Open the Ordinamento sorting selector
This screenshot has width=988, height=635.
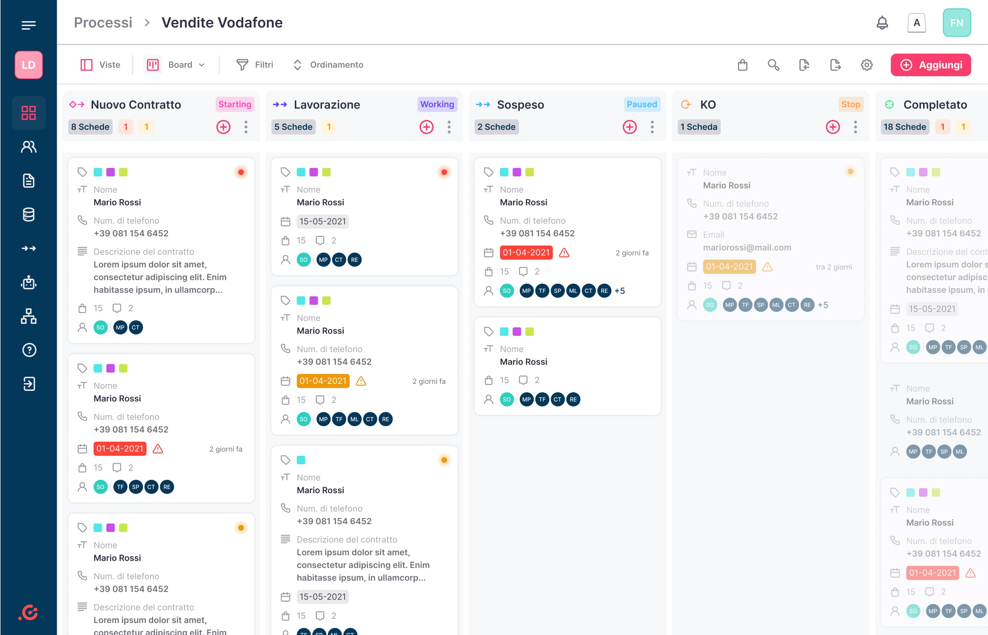328,65
